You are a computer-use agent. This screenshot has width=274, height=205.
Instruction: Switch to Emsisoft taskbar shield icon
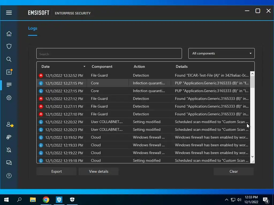click(59, 200)
